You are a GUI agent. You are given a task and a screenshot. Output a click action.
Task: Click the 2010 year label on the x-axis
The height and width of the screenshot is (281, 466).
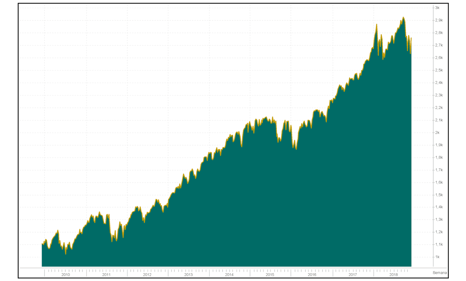point(66,275)
